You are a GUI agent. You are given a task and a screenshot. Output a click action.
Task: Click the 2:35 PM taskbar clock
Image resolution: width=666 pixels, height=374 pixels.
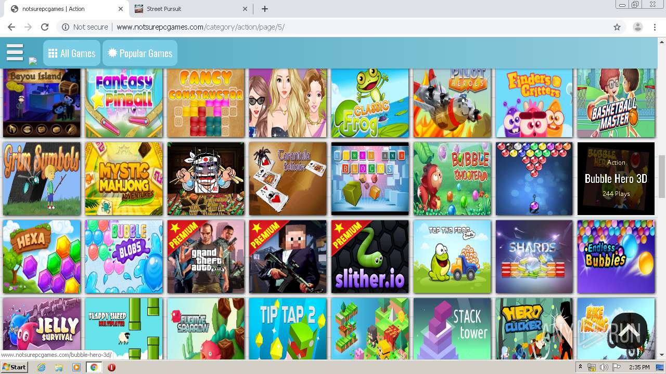tap(639, 367)
